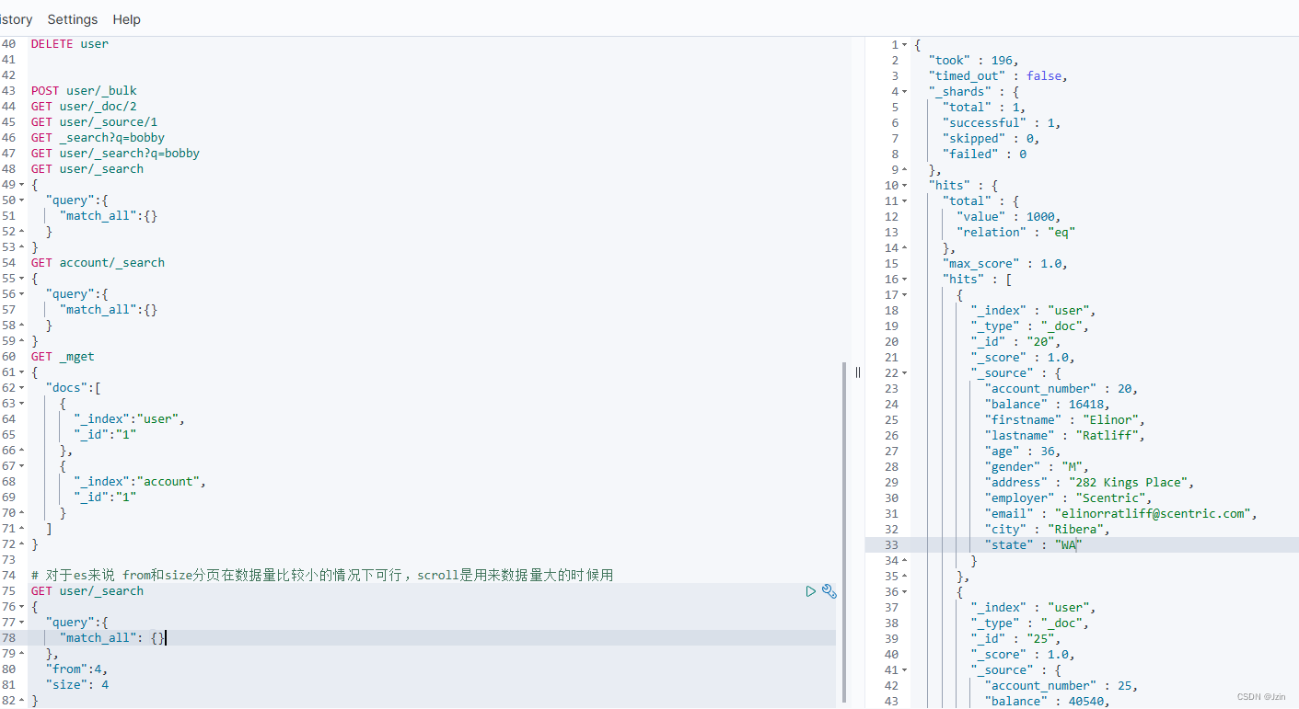Collapse the docs array at line 62

[22, 388]
